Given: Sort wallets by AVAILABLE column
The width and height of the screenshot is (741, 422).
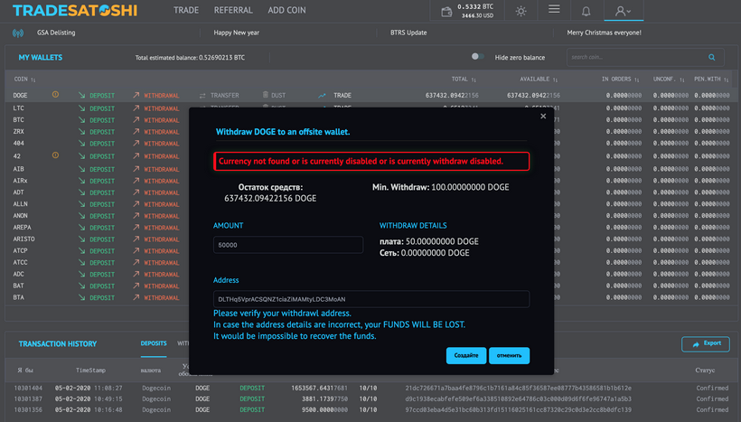Looking at the screenshot, I should [539, 80].
